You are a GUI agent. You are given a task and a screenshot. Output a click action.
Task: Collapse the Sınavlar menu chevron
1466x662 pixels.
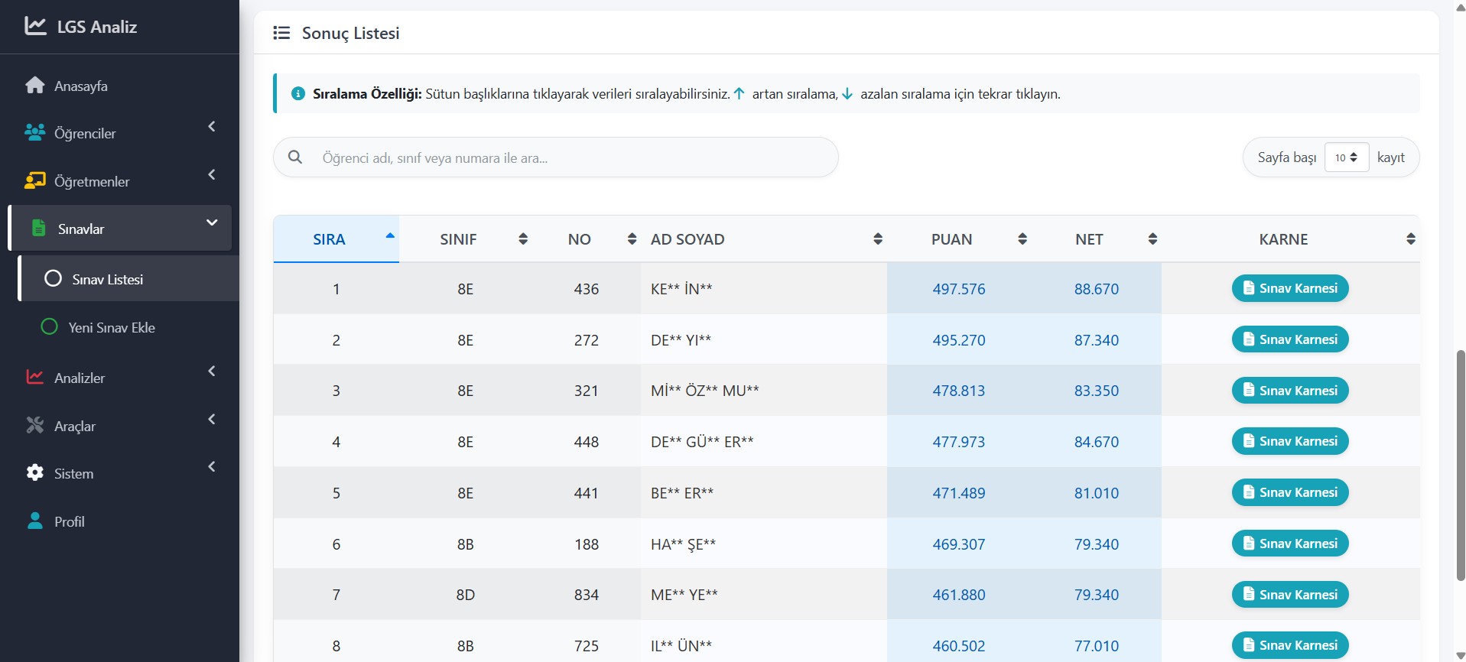pyautogui.click(x=212, y=222)
